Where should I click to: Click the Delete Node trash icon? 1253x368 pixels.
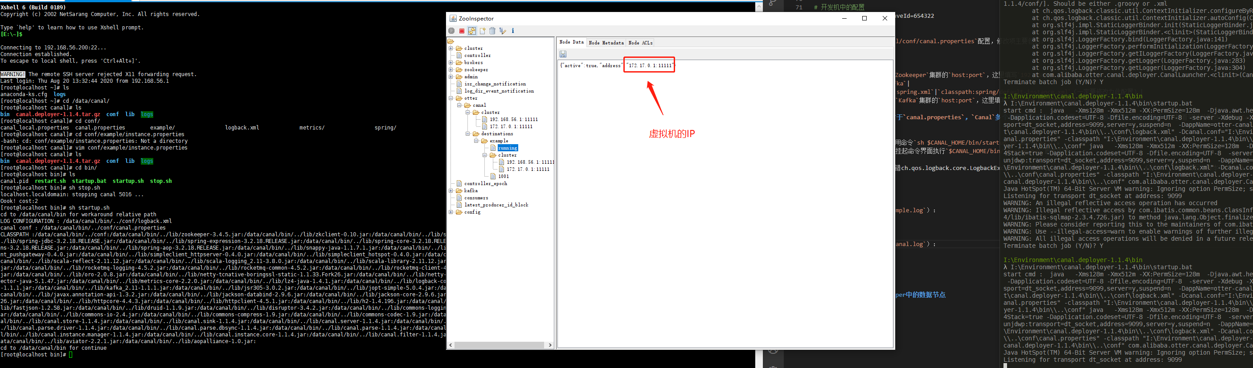point(492,31)
